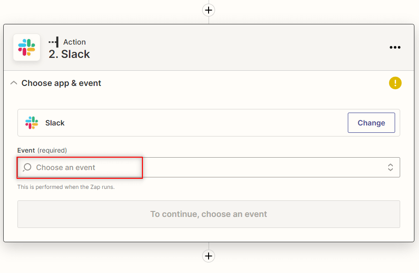Image resolution: width=419 pixels, height=273 pixels.
Task: Click the add step plus below the action
Action: tap(209, 256)
